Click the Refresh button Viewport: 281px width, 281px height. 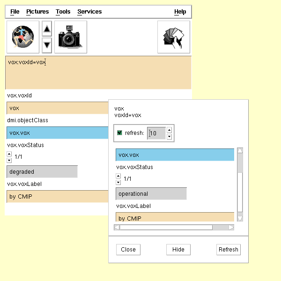pyautogui.click(x=229, y=250)
